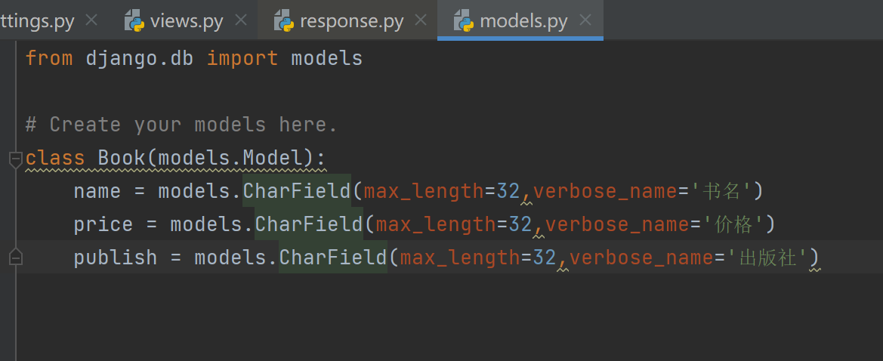Viewport: 883px width, 361px height.
Task: Click the 'Create your models here' comment
Action: [x=181, y=125]
